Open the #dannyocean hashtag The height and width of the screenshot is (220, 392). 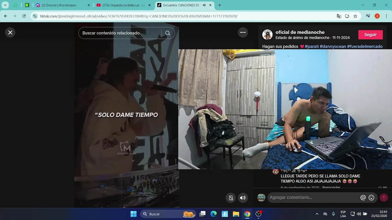coord(333,46)
